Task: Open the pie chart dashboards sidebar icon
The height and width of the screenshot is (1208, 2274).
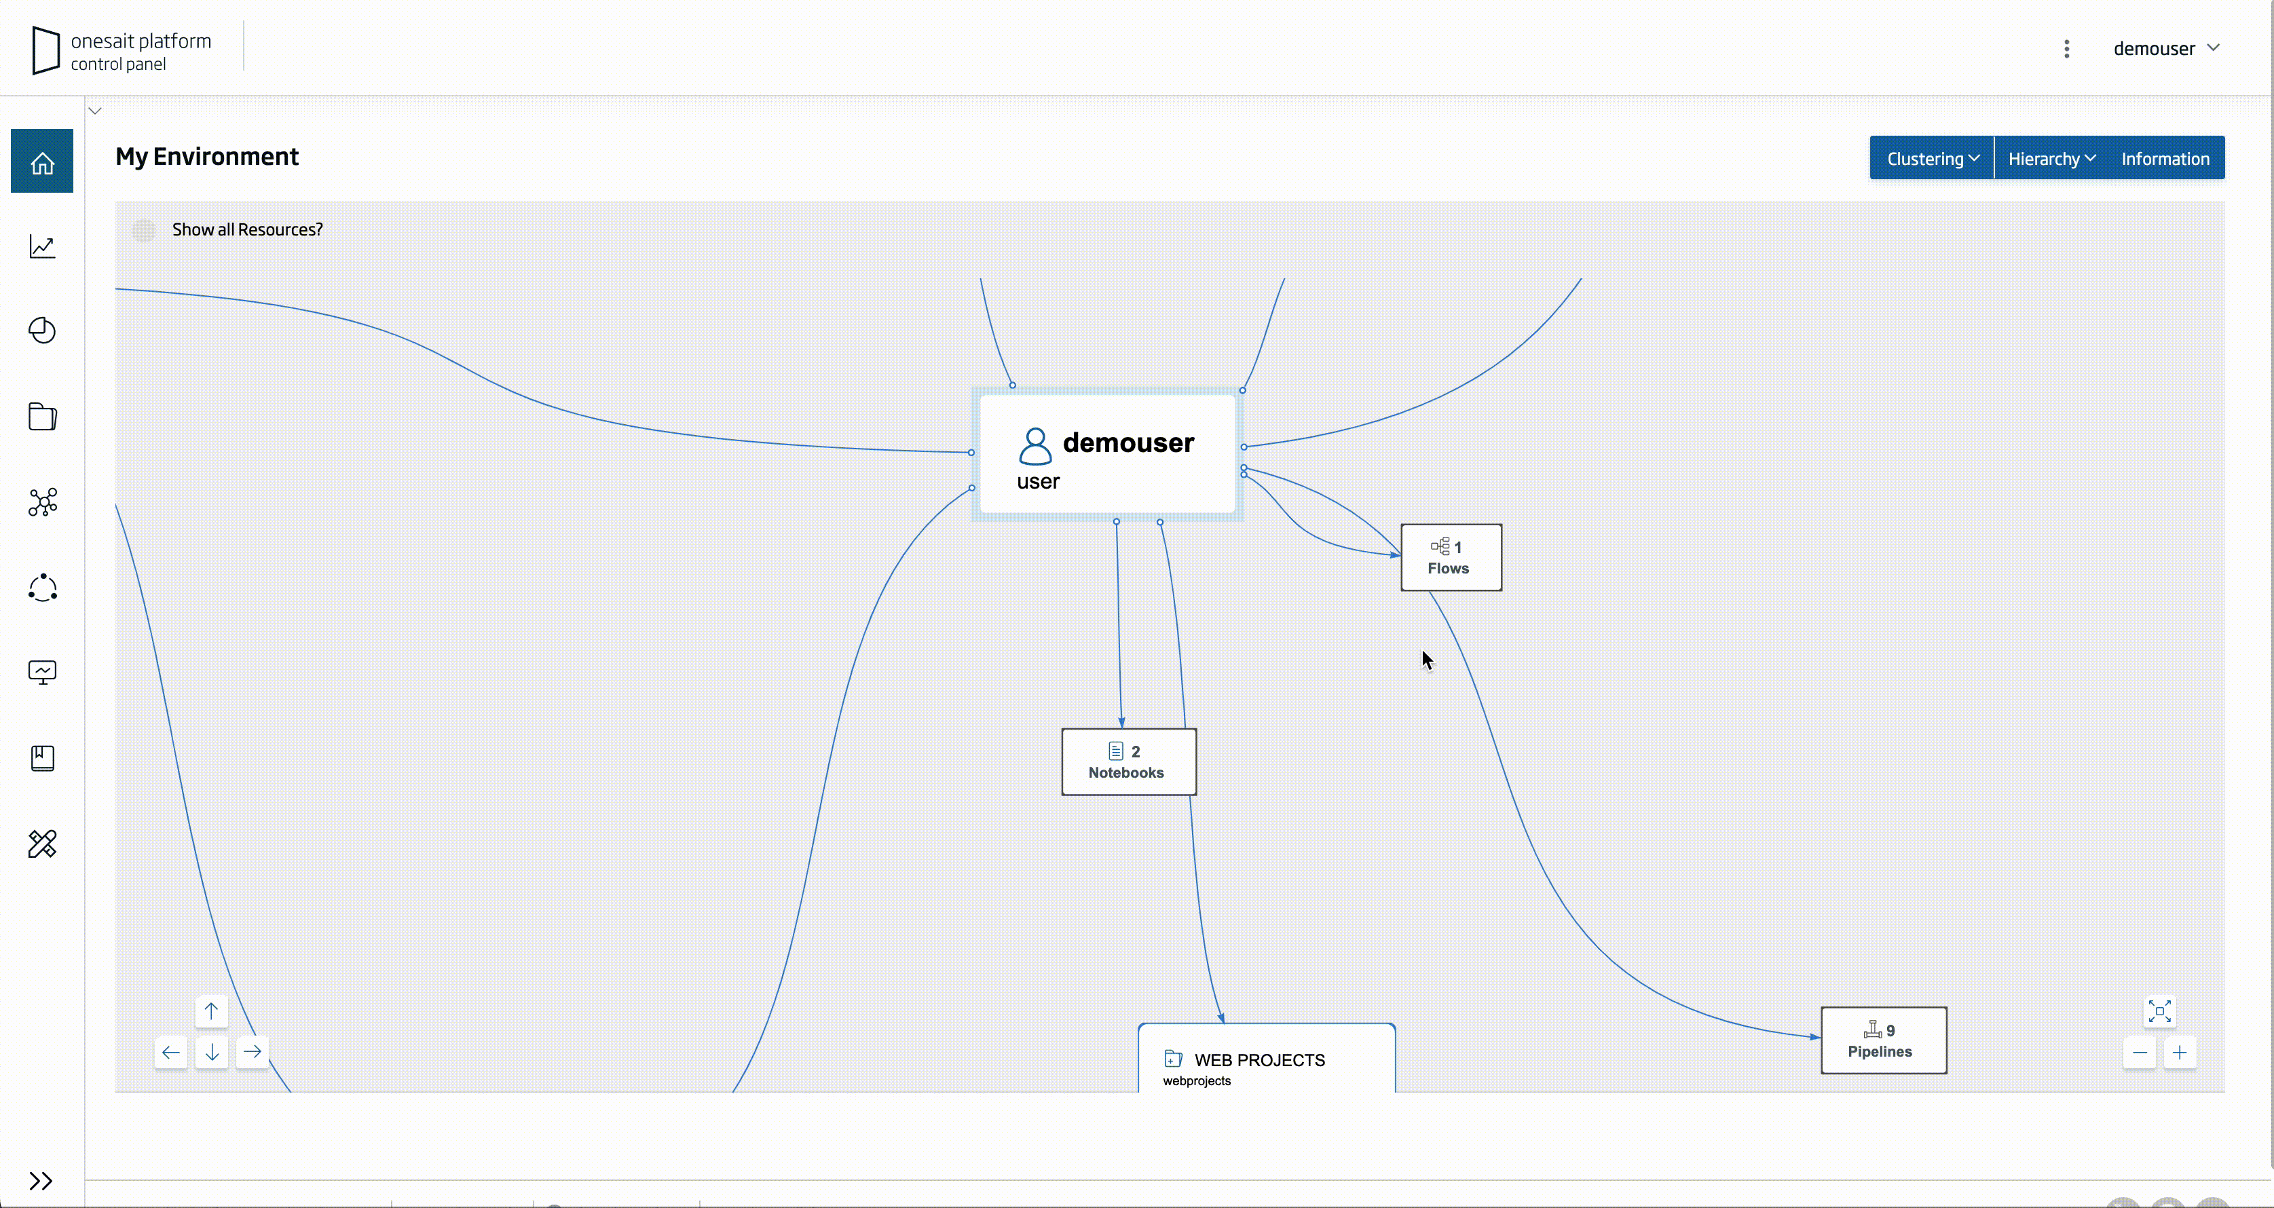Action: [41, 331]
